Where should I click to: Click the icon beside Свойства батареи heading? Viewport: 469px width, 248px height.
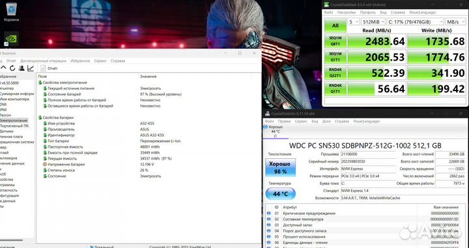(x=40, y=118)
